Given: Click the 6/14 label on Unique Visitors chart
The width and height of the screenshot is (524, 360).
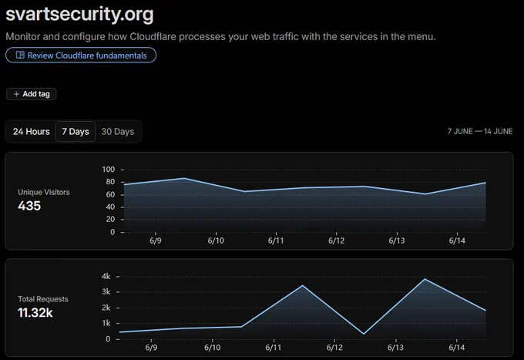Looking at the screenshot, I should 457,241.
